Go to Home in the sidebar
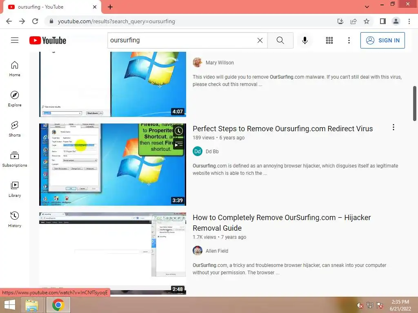Image resolution: width=418 pixels, height=313 pixels. [15, 69]
